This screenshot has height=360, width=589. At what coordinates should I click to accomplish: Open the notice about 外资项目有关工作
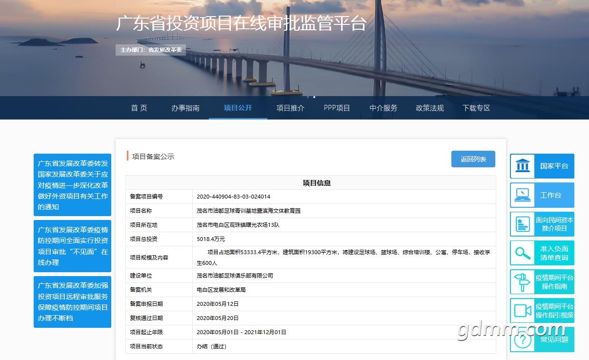(x=73, y=185)
